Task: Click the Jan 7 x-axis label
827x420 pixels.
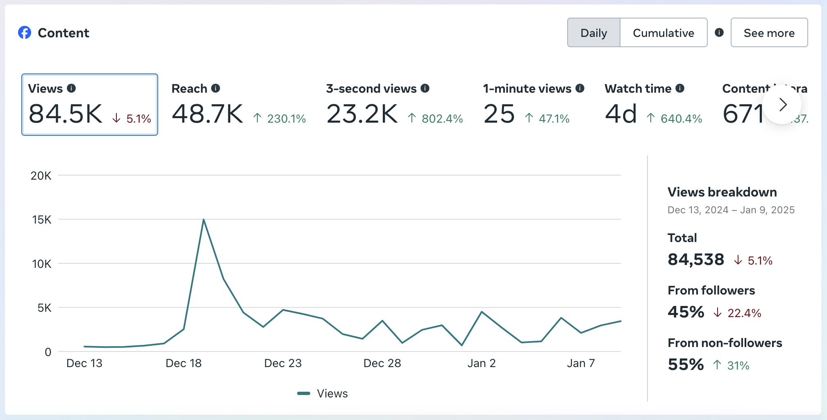Action: point(581,363)
